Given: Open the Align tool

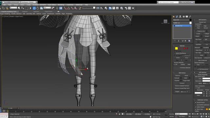Looking at the screenshot, I should click(101, 8).
